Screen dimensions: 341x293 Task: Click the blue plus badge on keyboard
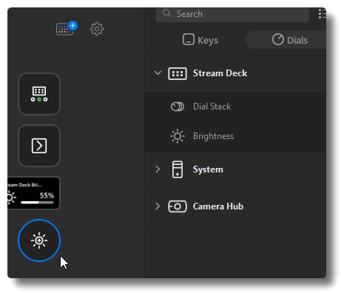click(73, 26)
